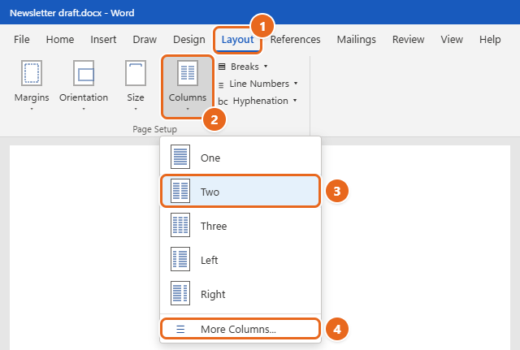Select the "Three" menu label
520x350 pixels.
point(214,226)
